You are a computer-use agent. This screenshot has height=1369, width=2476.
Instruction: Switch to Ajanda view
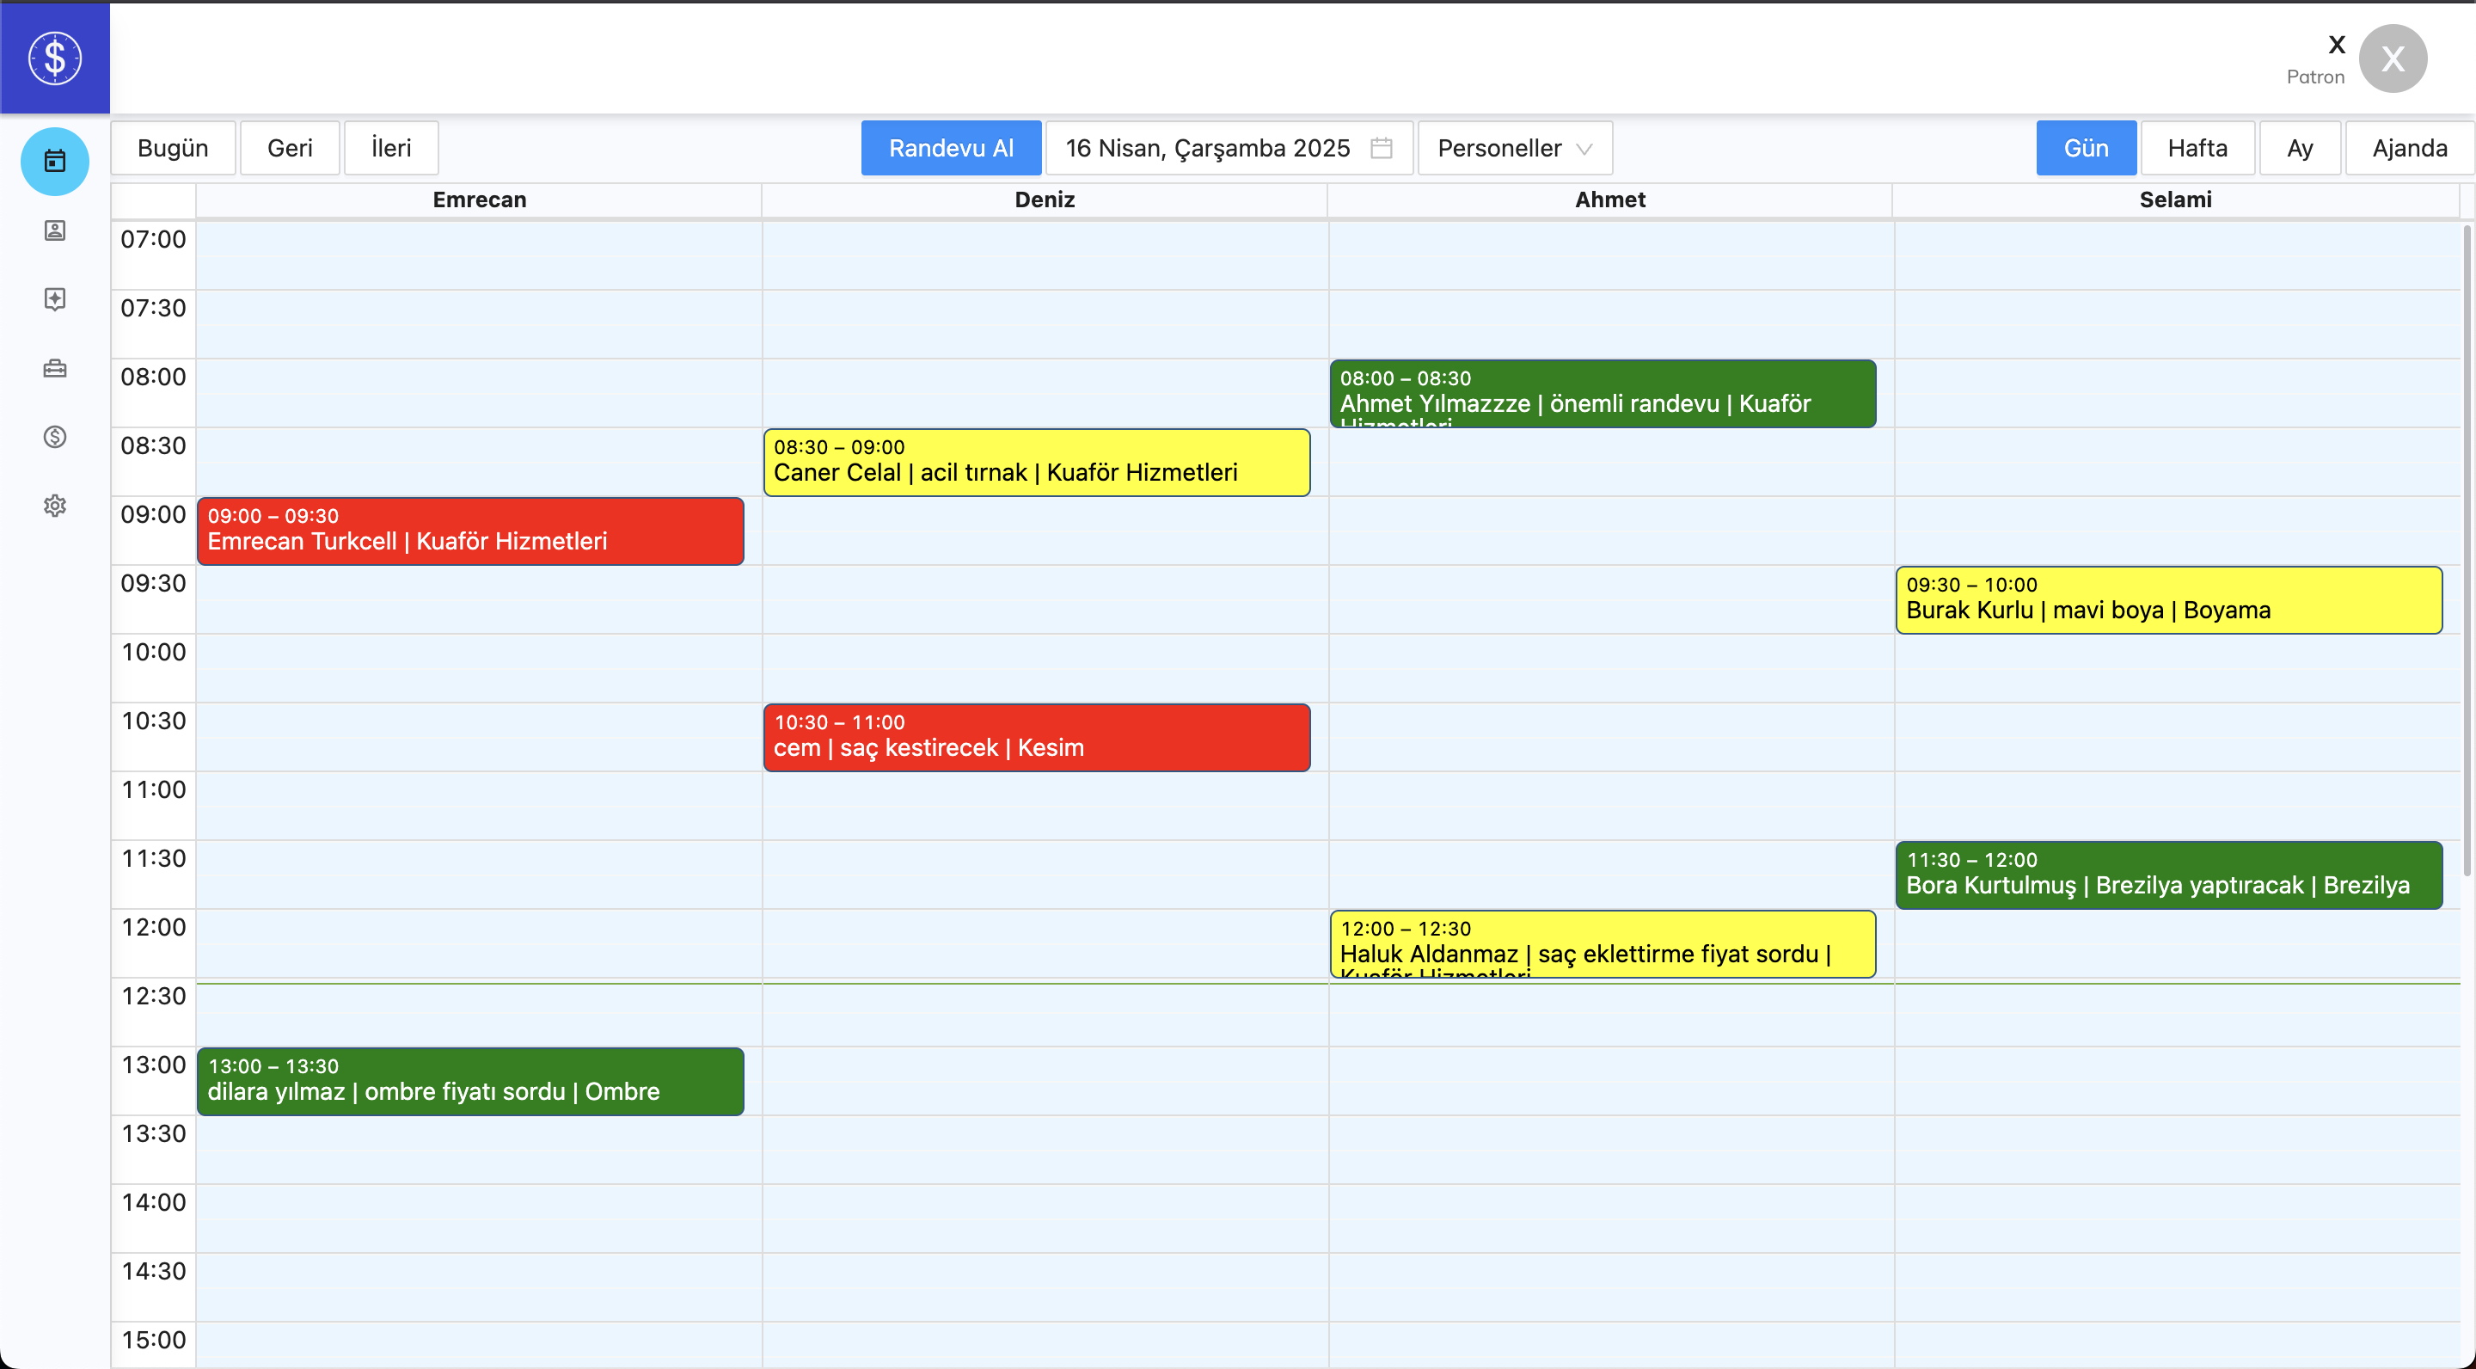point(2409,148)
